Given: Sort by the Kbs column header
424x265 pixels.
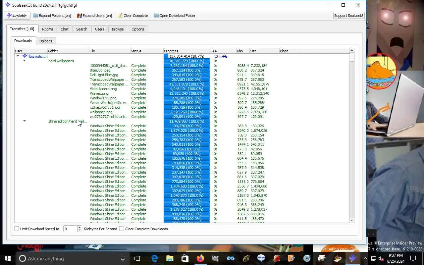Looking at the screenshot, I should 242,51.
